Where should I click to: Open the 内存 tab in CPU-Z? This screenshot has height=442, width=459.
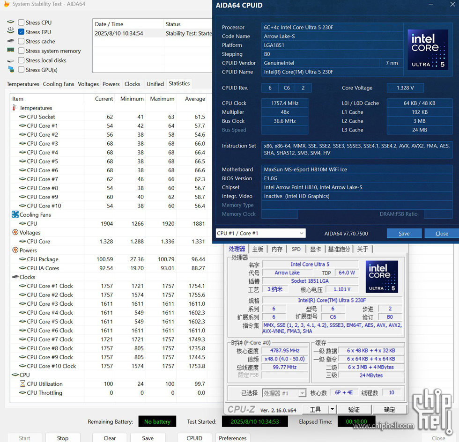(277, 249)
